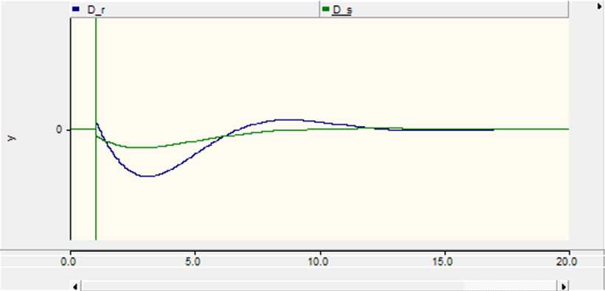The image size is (605, 291).
Task: Select the D_s curve legend header
Action: [443, 10]
